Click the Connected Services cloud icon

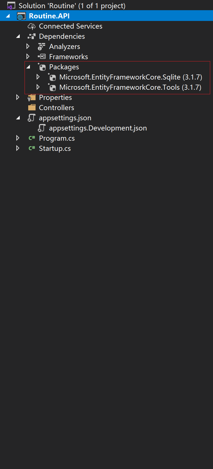pyautogui.click(x=31, y=26)
